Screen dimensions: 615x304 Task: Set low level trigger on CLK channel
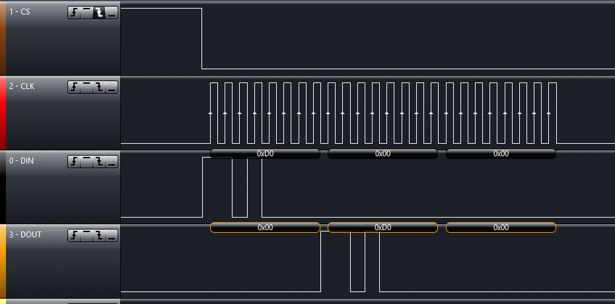coord(112,87)
